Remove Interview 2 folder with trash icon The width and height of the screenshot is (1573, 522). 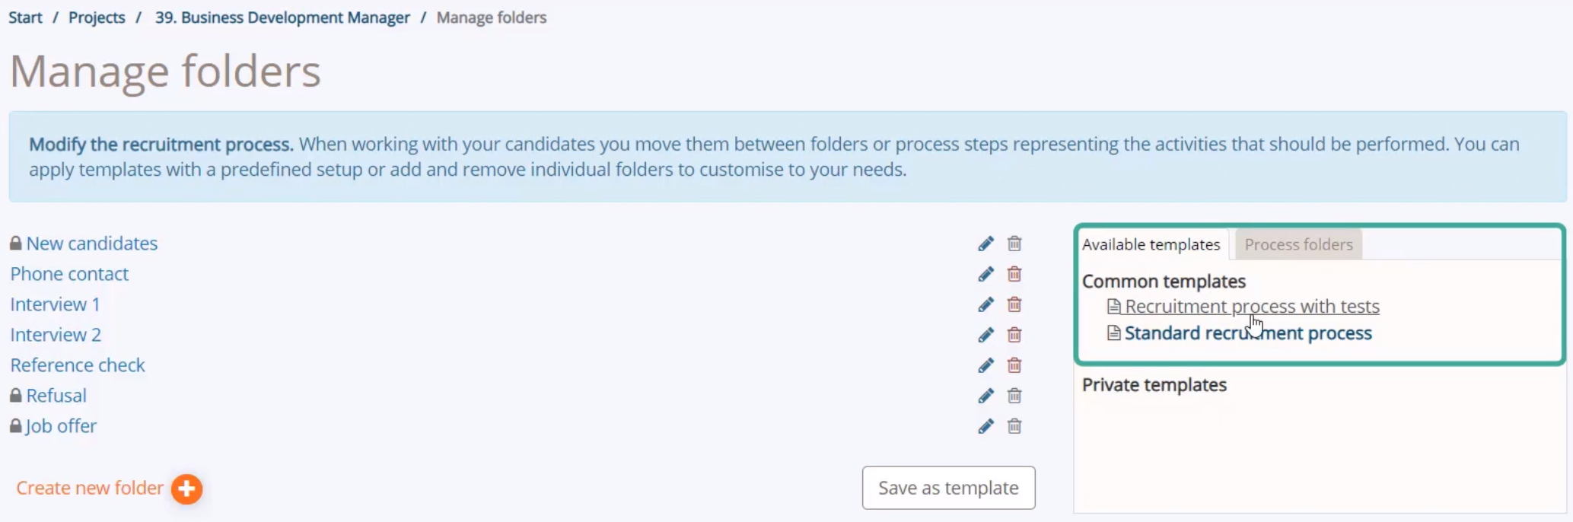(1014, 335)
